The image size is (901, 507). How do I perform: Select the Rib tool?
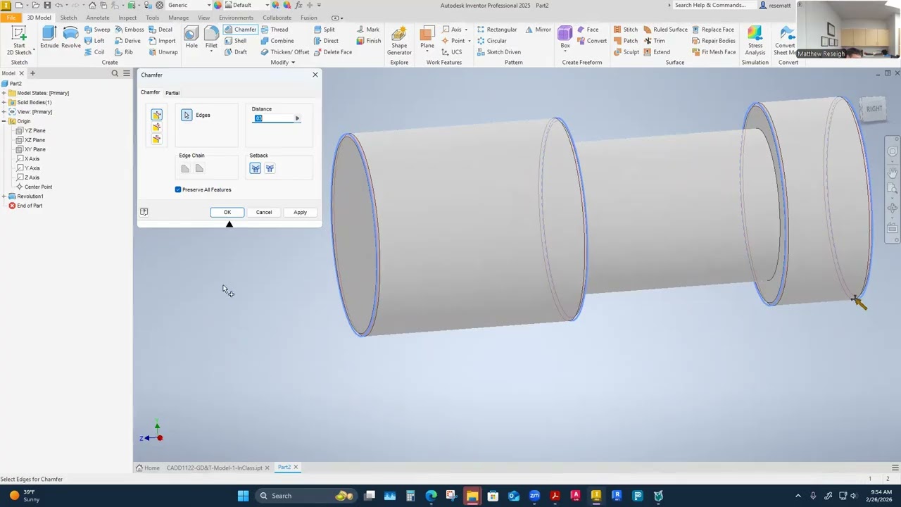click(123, 52)
